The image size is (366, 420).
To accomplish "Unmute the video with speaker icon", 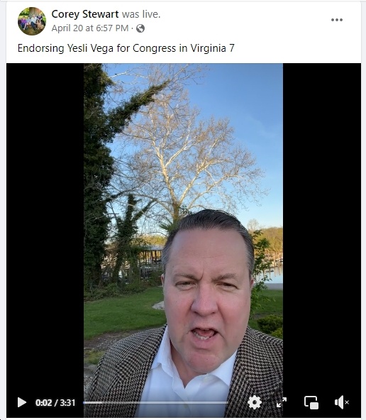I will coord(342,402).
